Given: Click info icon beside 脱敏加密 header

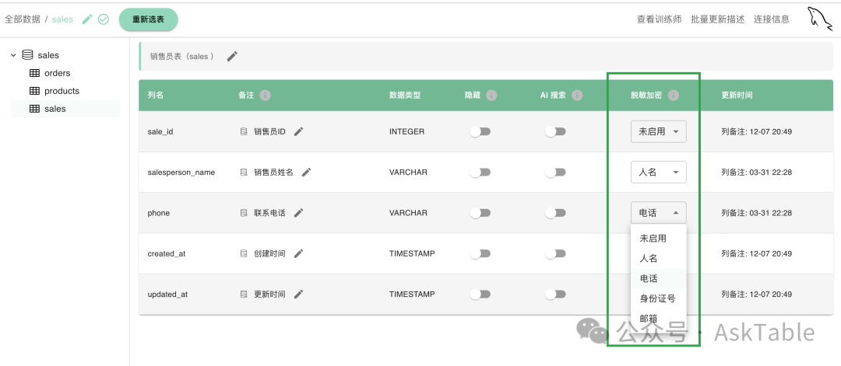Looking at the screenshot, I should pyautogui.click(x=674, y=96).
